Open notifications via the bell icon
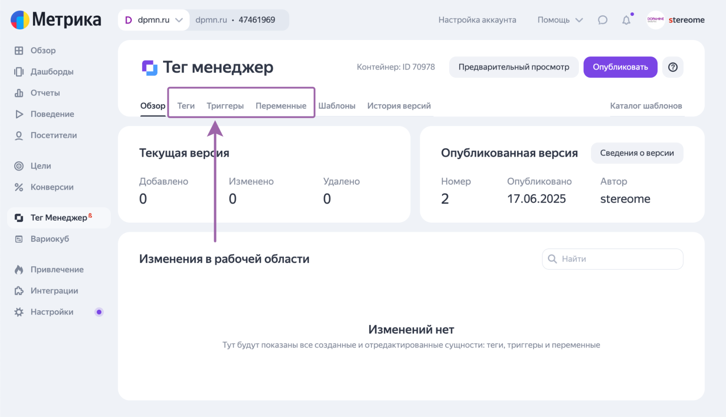This screenshot has width=726, height=417. [x=625, y=20]
